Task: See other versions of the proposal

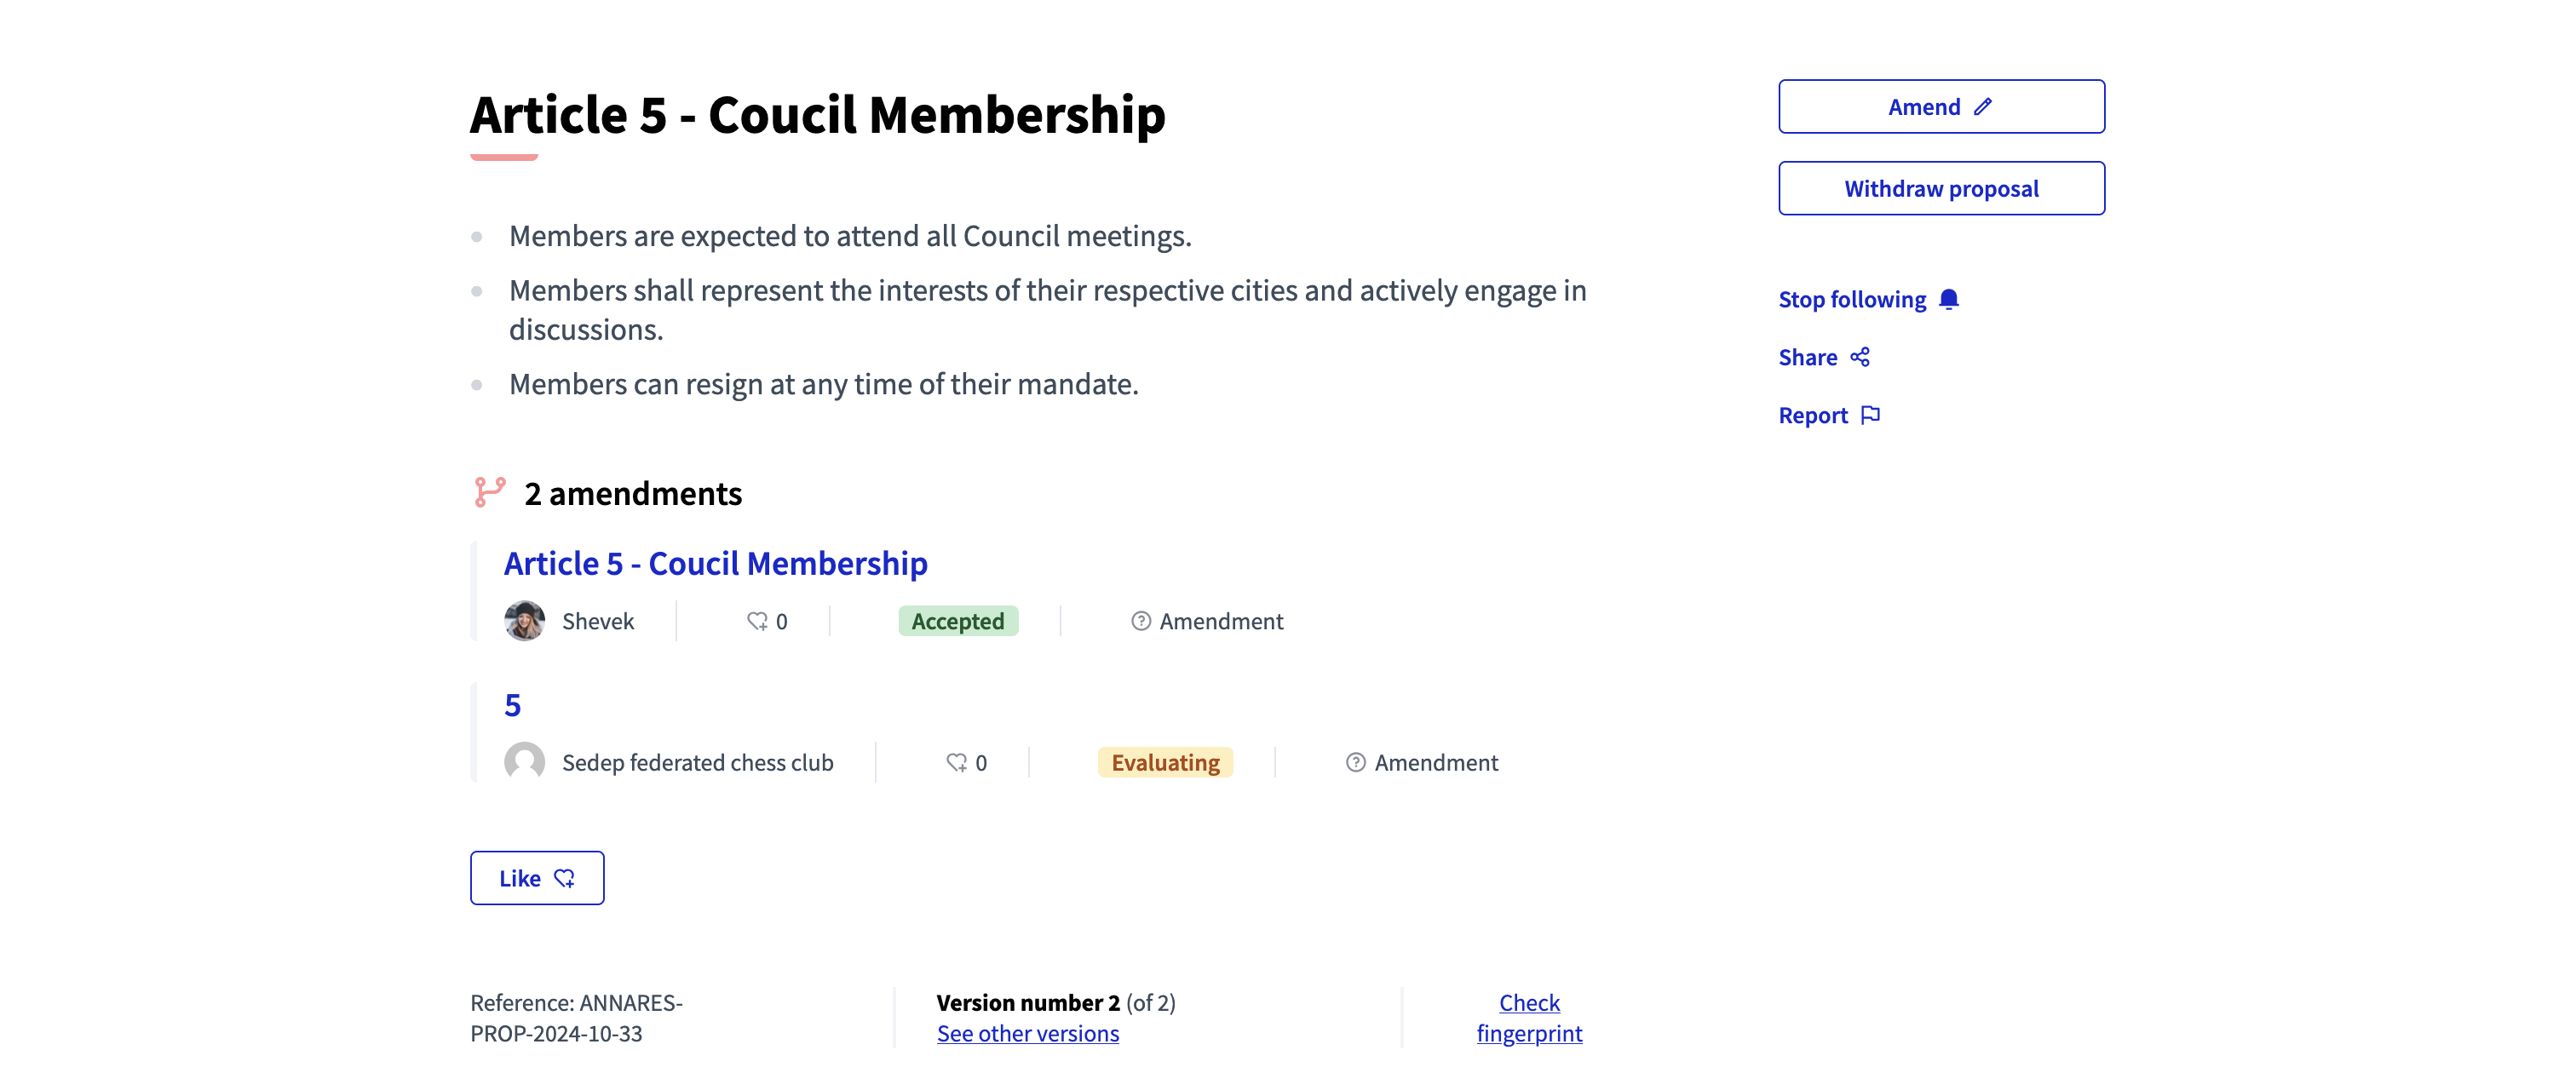Action: 1027,1033
